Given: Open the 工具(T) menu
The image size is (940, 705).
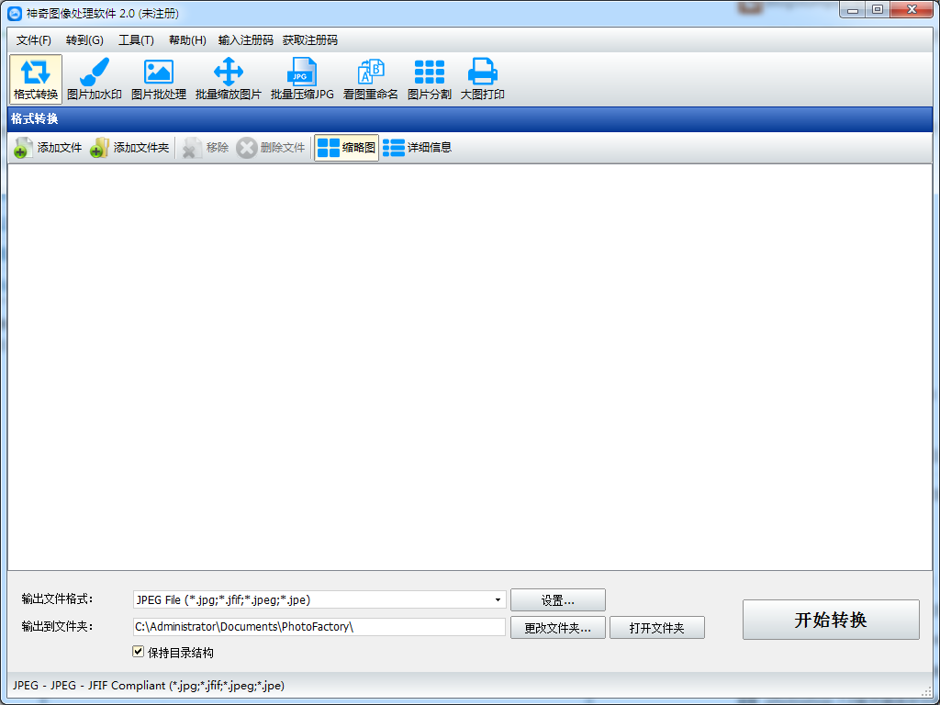Looking at the screenshot, I should click(136, 40).
